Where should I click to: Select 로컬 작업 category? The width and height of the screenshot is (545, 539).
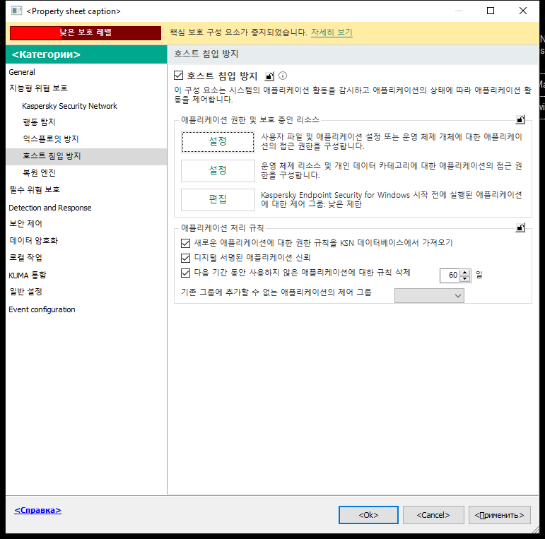tap(25, 258)
